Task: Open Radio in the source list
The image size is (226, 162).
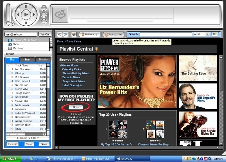Action: 26,44
